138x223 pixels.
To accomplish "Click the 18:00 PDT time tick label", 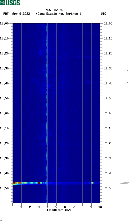I will point(4,23).
